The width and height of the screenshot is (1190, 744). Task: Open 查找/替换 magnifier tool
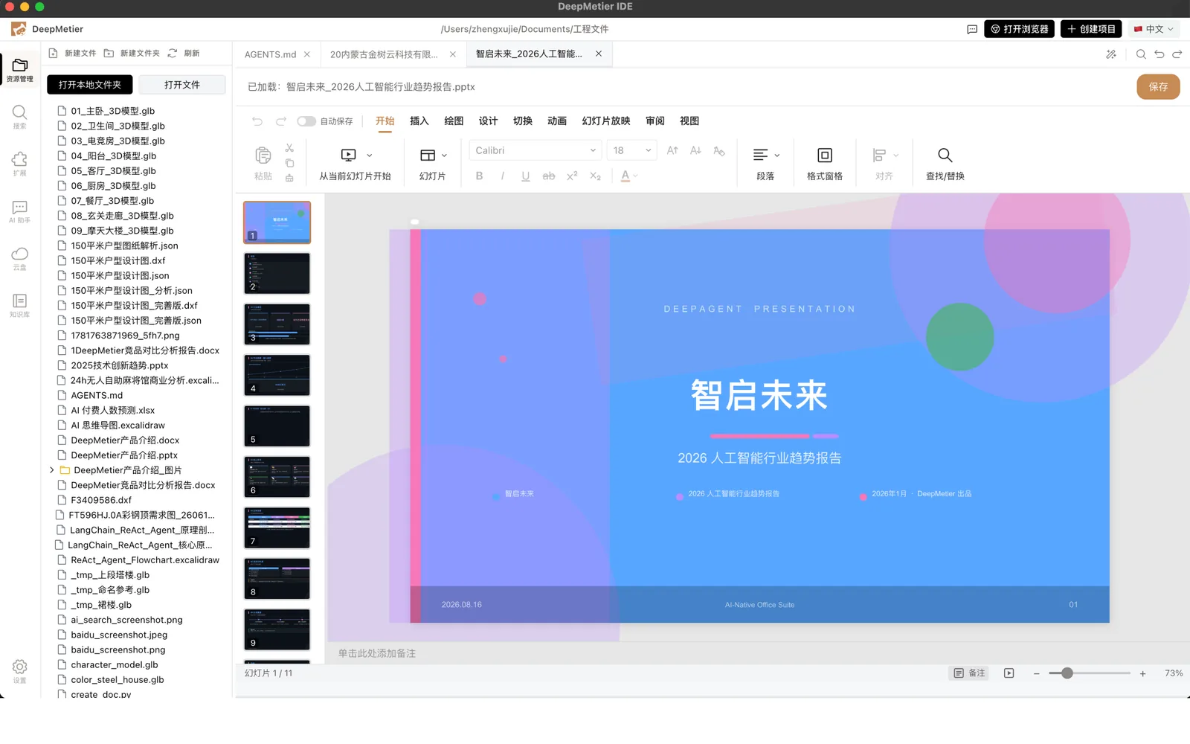945,163
